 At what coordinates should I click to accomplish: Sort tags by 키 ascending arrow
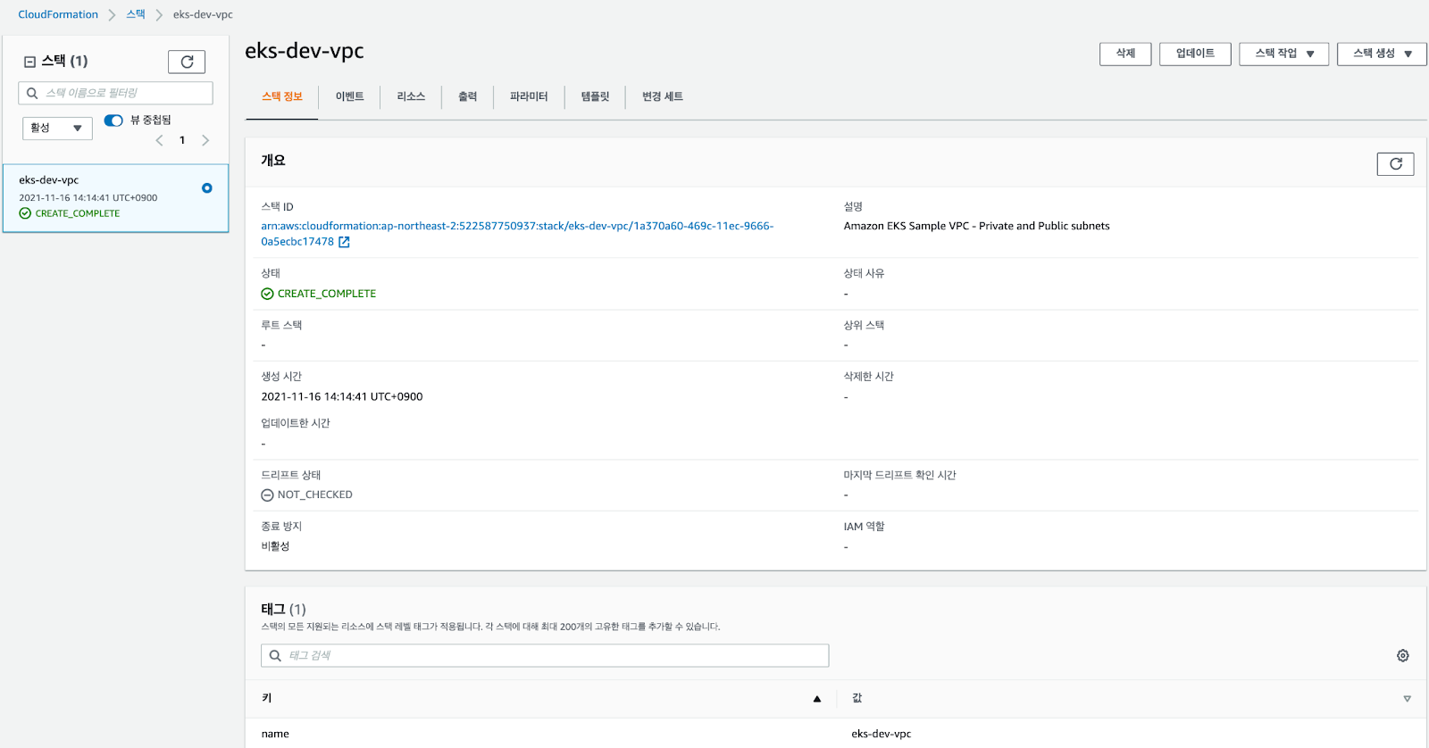tap(817, 699)
